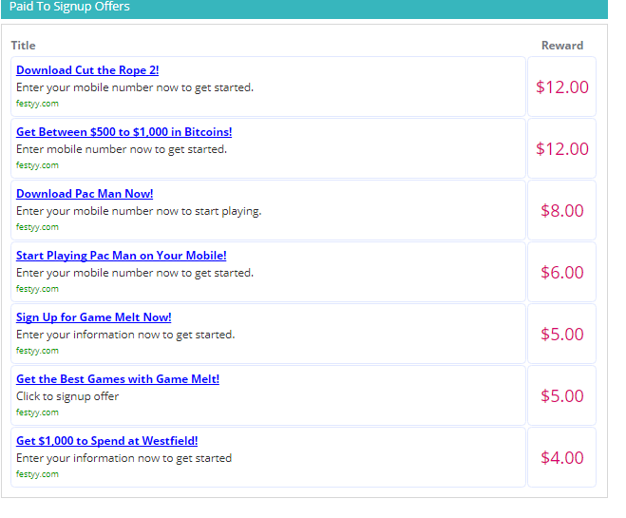Open 'Get Between $500 to $1,000 in Bitcoins!' link
The width and height of the screenshot is (626, 518).
pyautogui.click(x=123, y=132)
